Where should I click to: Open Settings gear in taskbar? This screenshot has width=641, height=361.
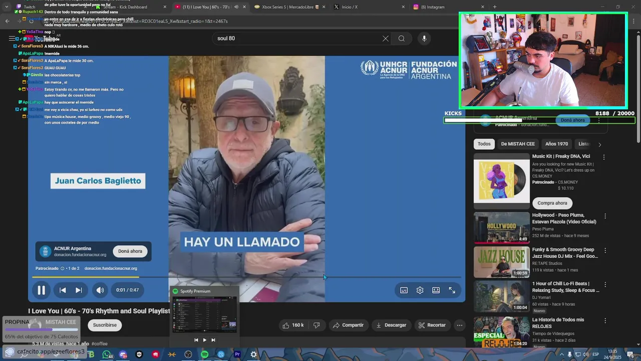[x=253, y=354]
